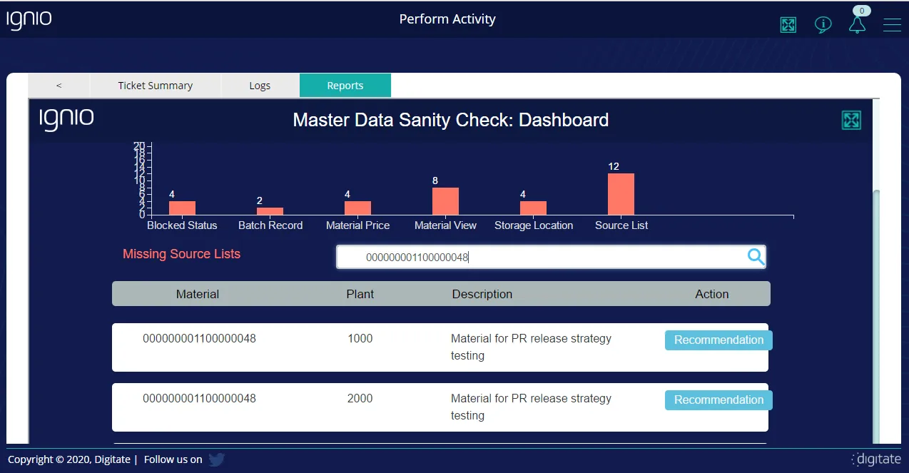This screenshot has width=909, height=473.
Task: Click the Twitter bird icon in footer
Action: click(x=216, y=459)
